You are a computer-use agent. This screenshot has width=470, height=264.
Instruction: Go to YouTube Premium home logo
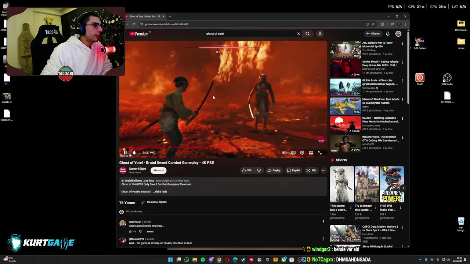139,34
